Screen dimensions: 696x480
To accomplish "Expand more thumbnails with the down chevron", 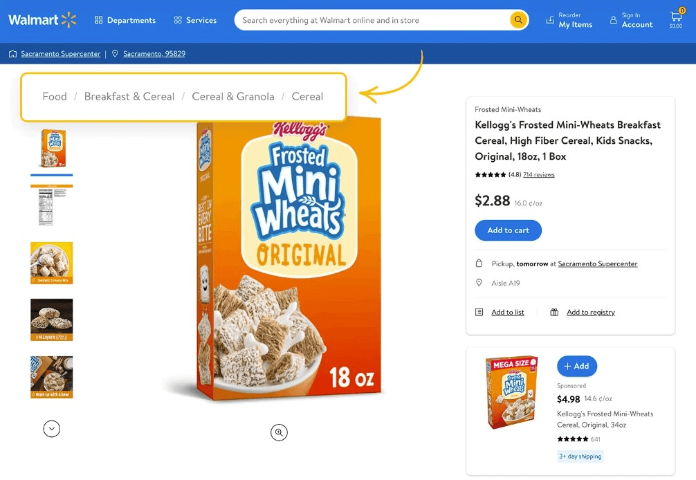I will pyautogui.click(x=51, y=429).
